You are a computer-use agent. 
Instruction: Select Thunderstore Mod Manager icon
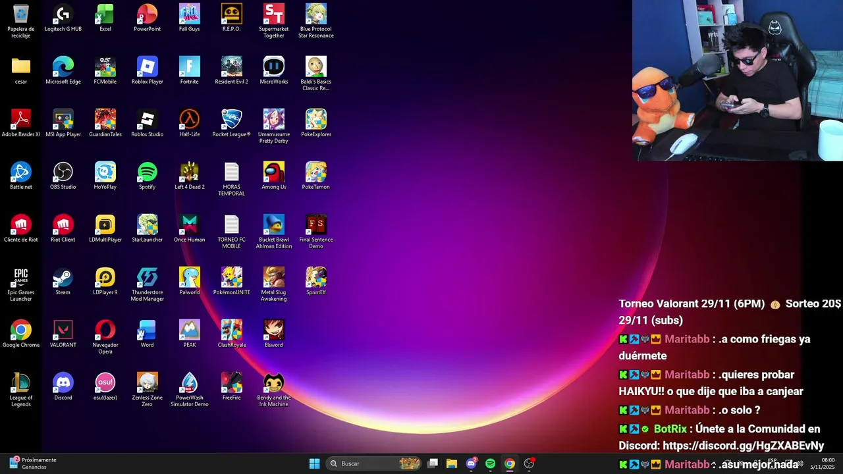point(148,284)
